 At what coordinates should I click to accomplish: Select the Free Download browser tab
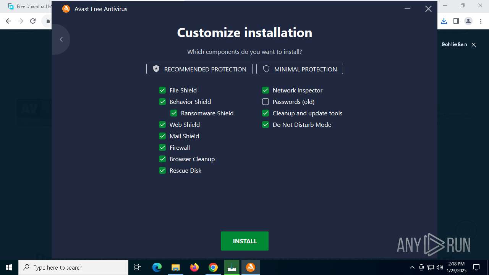click(29, 6)
